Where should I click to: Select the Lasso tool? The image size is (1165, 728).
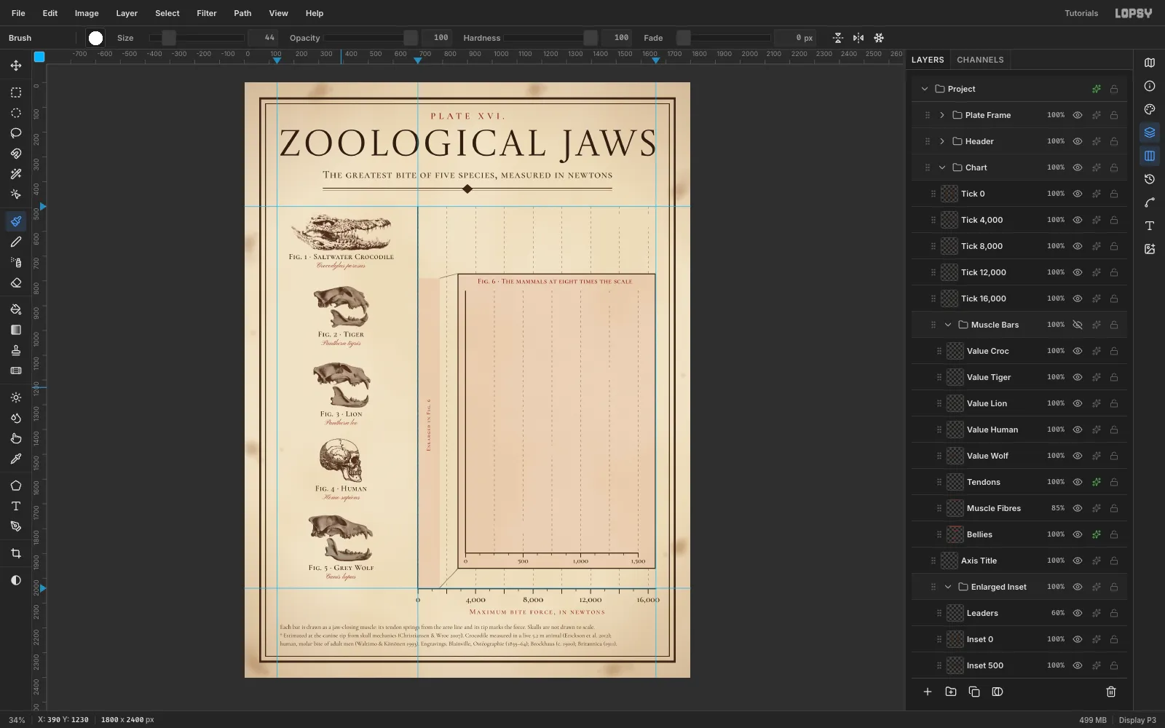click(x=15, y=133)
